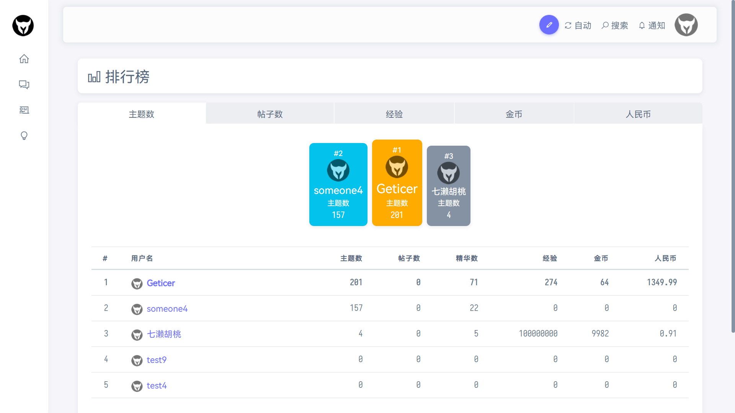This screenshot has height=413, width=735.
Task: Switch to the 经验 tab
Action: point(394,114)
